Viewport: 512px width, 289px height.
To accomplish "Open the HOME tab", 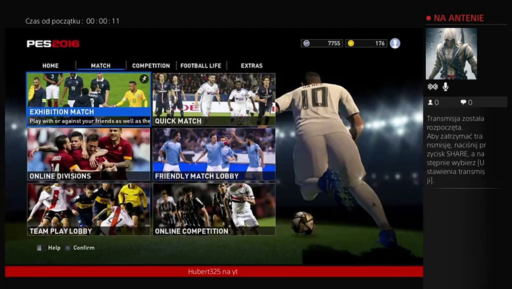I will coord(50,66).
